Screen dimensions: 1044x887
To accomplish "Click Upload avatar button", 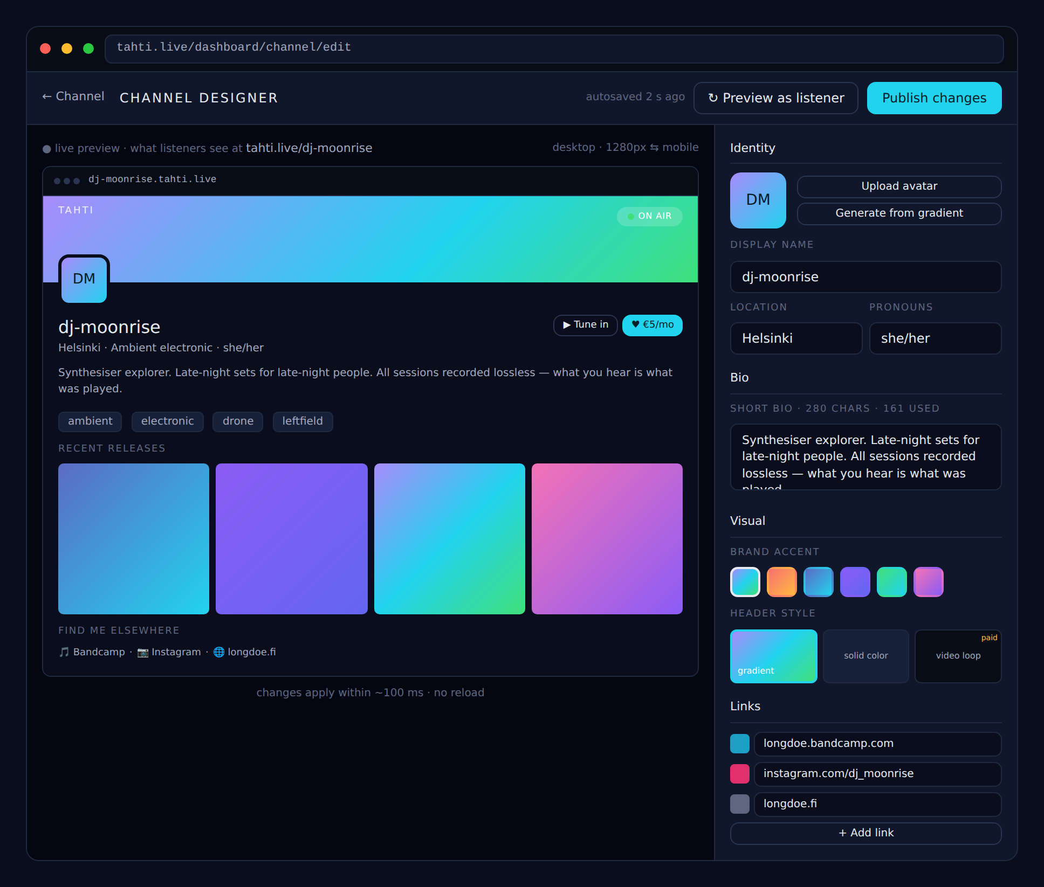I will [x=899, y=186].
